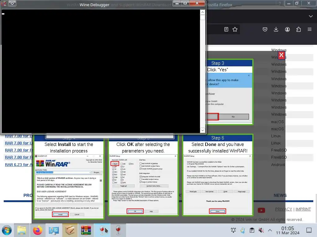Click the muted volume tray icon
Viewport: 317px width, 237px height.
point(261,230)
